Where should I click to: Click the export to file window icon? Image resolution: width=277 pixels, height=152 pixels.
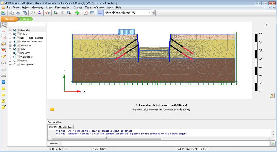[x=25, y=13]
